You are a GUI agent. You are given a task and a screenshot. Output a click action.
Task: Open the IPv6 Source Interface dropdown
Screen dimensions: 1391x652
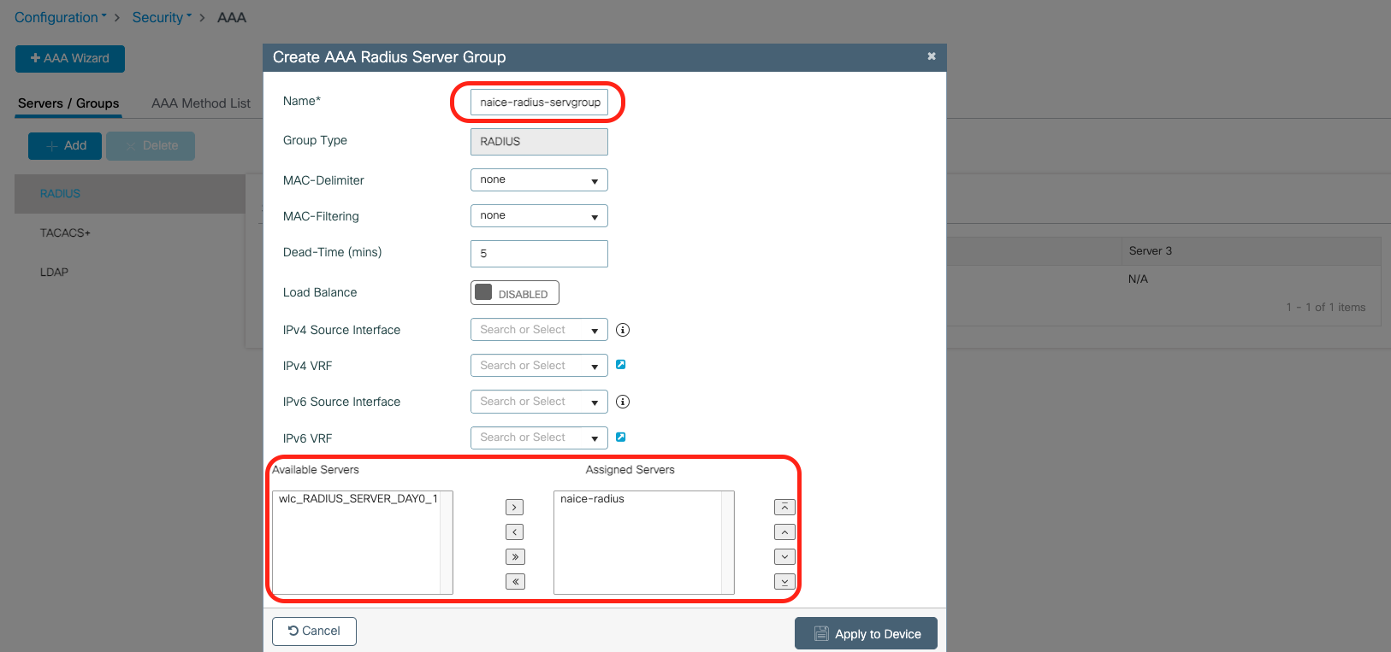click(x=539, y=402)
